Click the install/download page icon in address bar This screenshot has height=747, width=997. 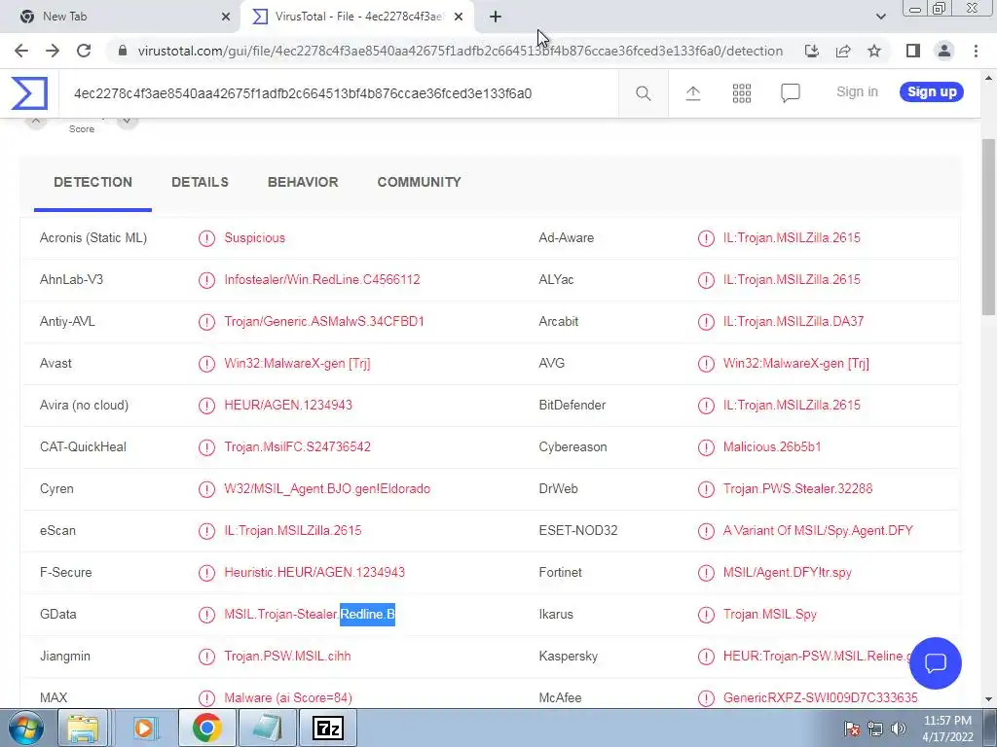coord(811,51)
